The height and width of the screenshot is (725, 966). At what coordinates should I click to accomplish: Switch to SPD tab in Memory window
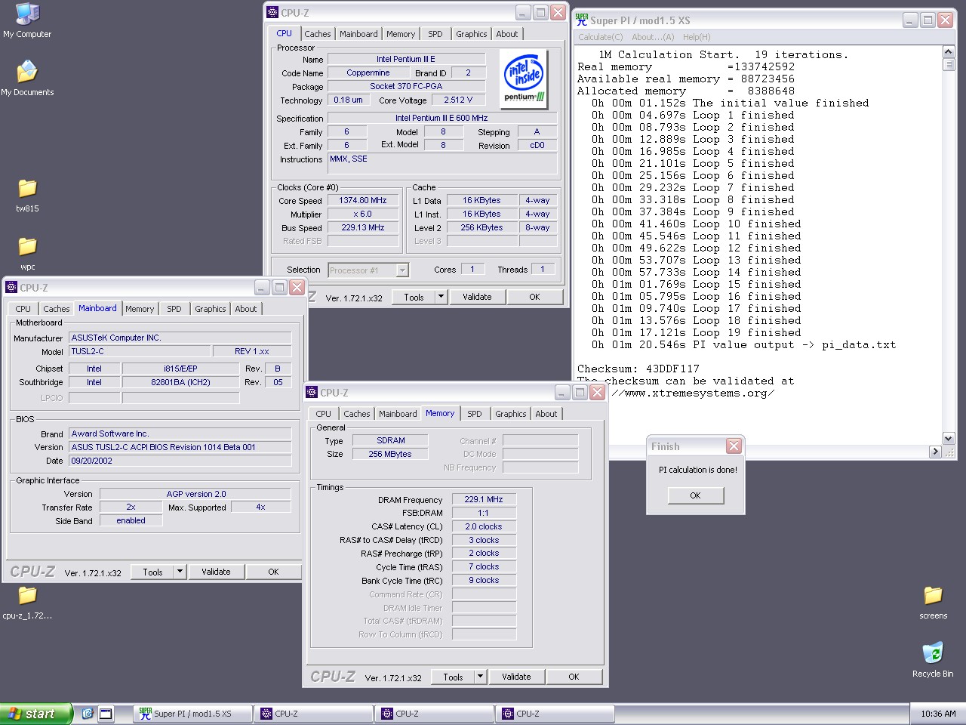[475, 414]
